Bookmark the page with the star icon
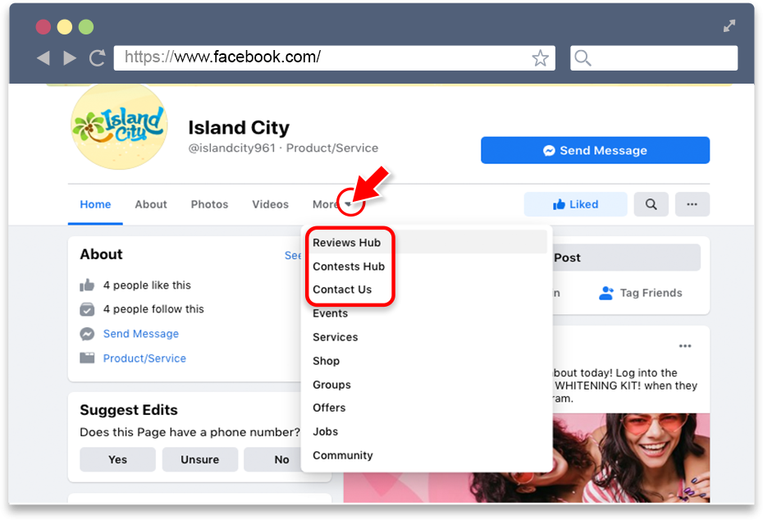The height and width of the screenshot is (520, 763). 540,58
